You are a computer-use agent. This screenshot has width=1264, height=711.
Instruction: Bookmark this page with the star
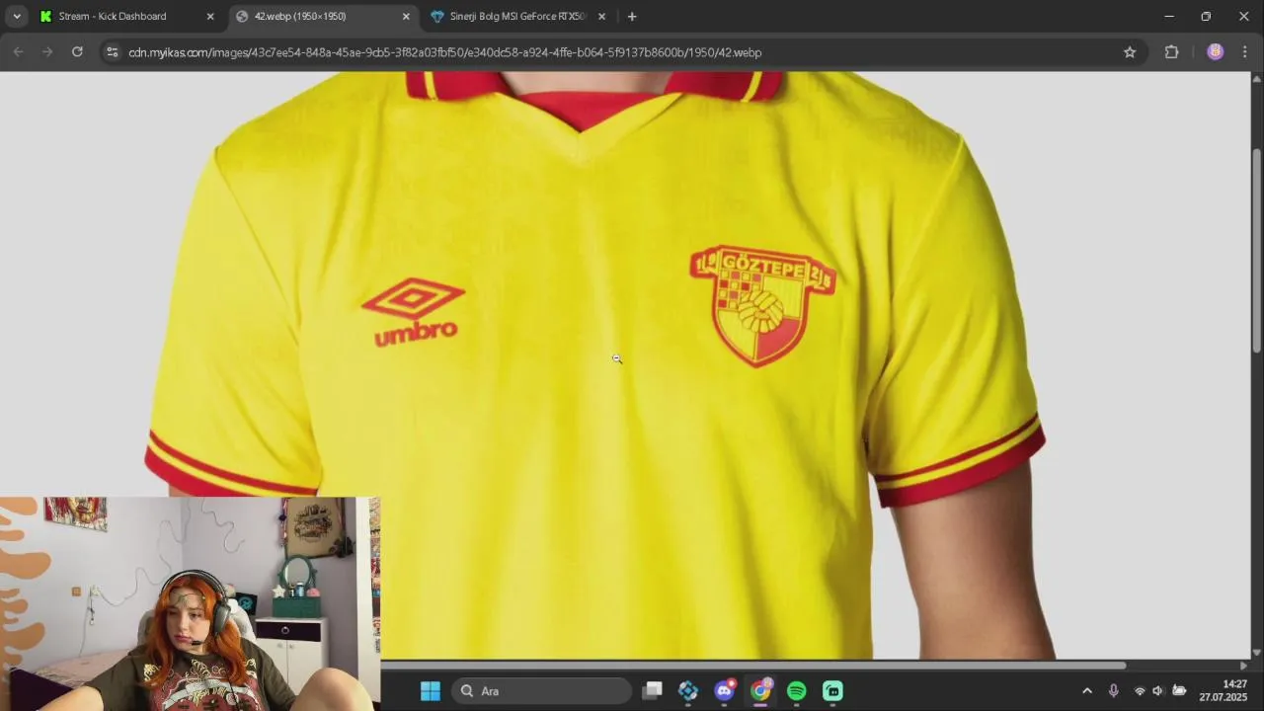(x=1130, y=52)
